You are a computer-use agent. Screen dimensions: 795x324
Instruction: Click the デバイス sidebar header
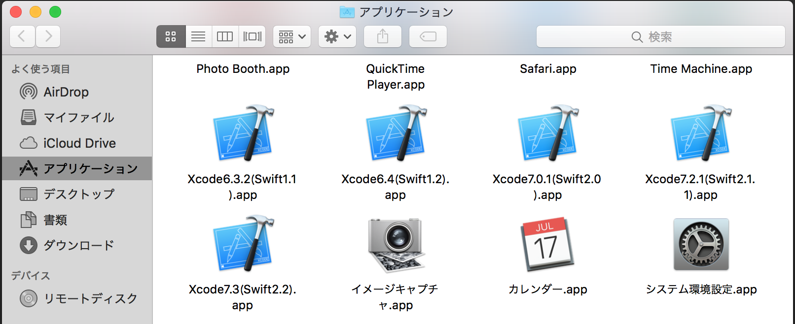point(31,276)
